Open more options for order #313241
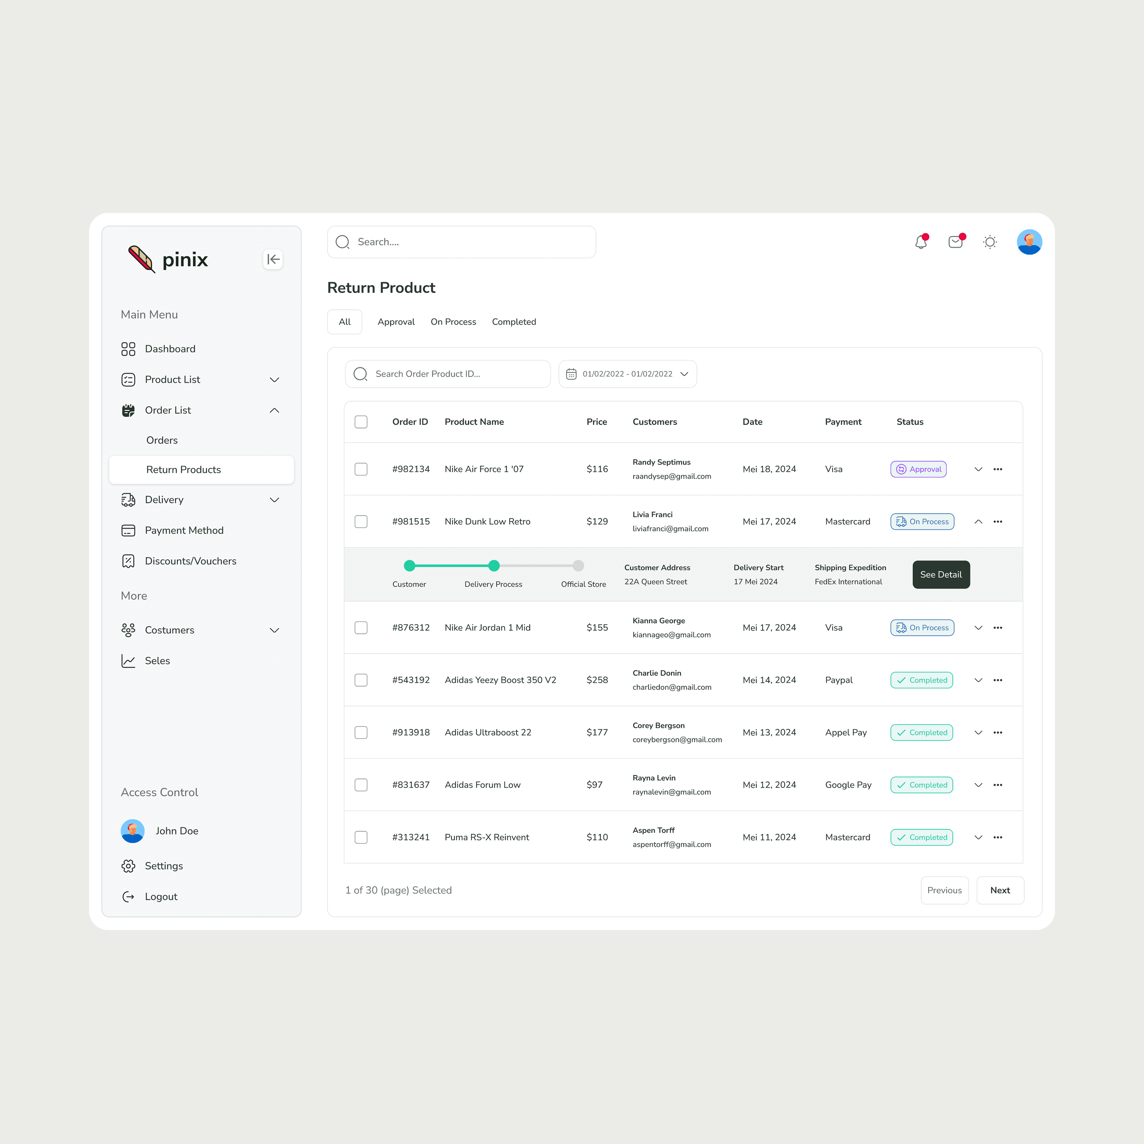 [998, 837]
